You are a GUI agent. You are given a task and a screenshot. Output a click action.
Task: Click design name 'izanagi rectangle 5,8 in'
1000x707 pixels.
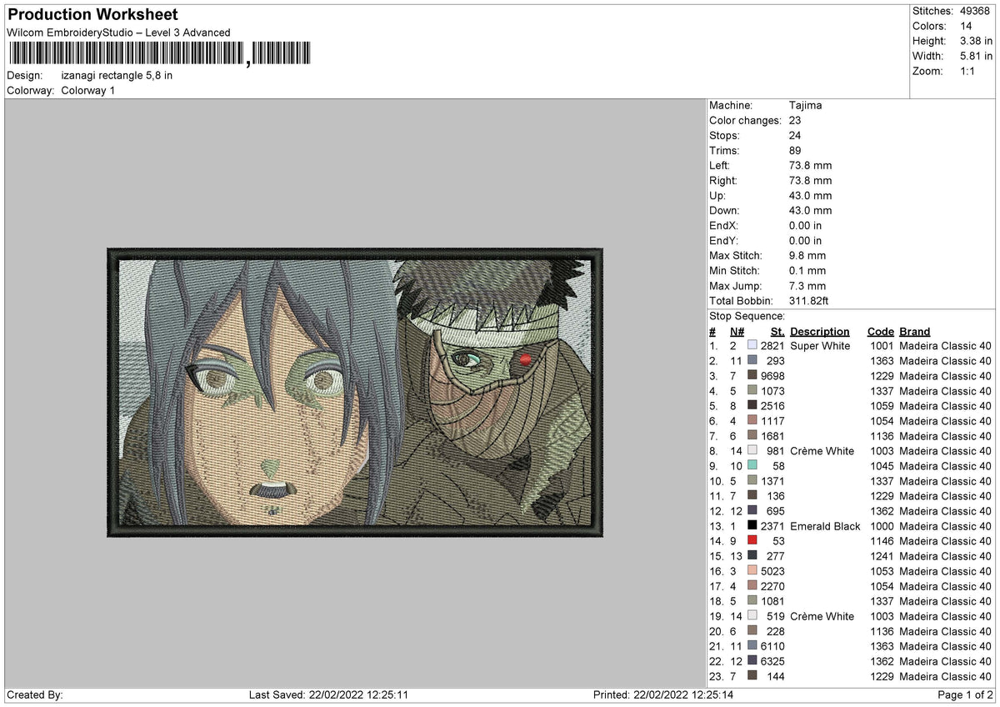click(117, 75)
